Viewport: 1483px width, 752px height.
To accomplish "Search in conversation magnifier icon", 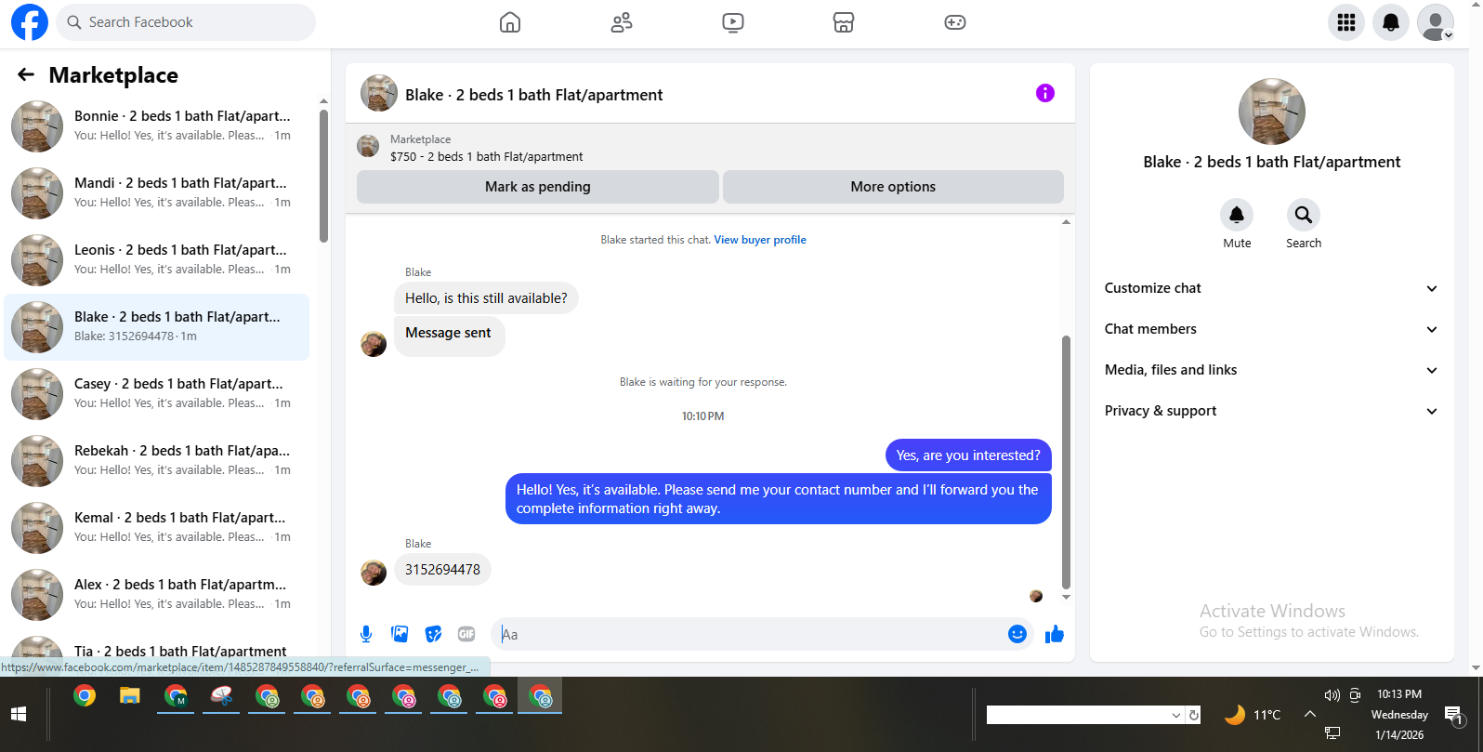I will point(1304,215).
